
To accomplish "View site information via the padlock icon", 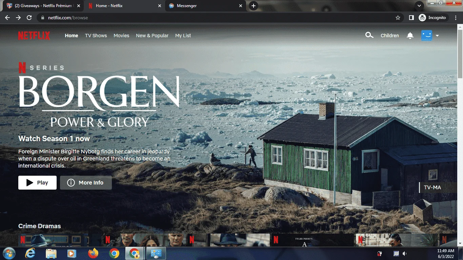I will (x=42, y=18).
